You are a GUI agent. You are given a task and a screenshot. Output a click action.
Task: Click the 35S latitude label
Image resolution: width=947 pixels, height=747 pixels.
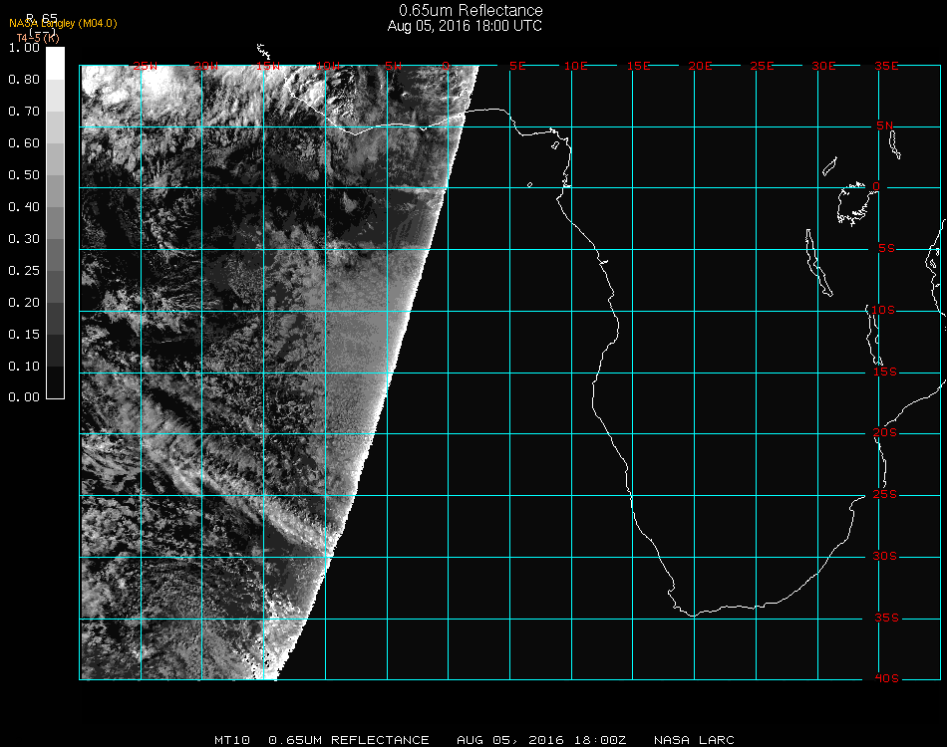[x=886, y=618]
